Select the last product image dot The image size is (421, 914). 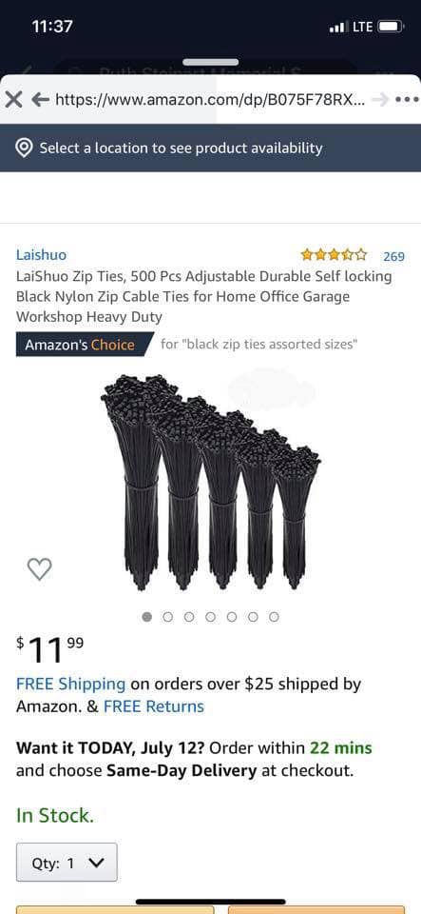(x=274, y=617)
